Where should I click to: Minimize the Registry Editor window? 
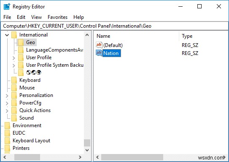pos(181,7)
